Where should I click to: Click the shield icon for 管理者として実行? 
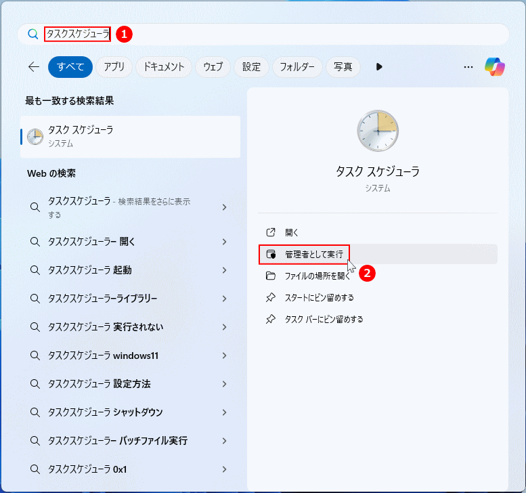tap(271, 254)
